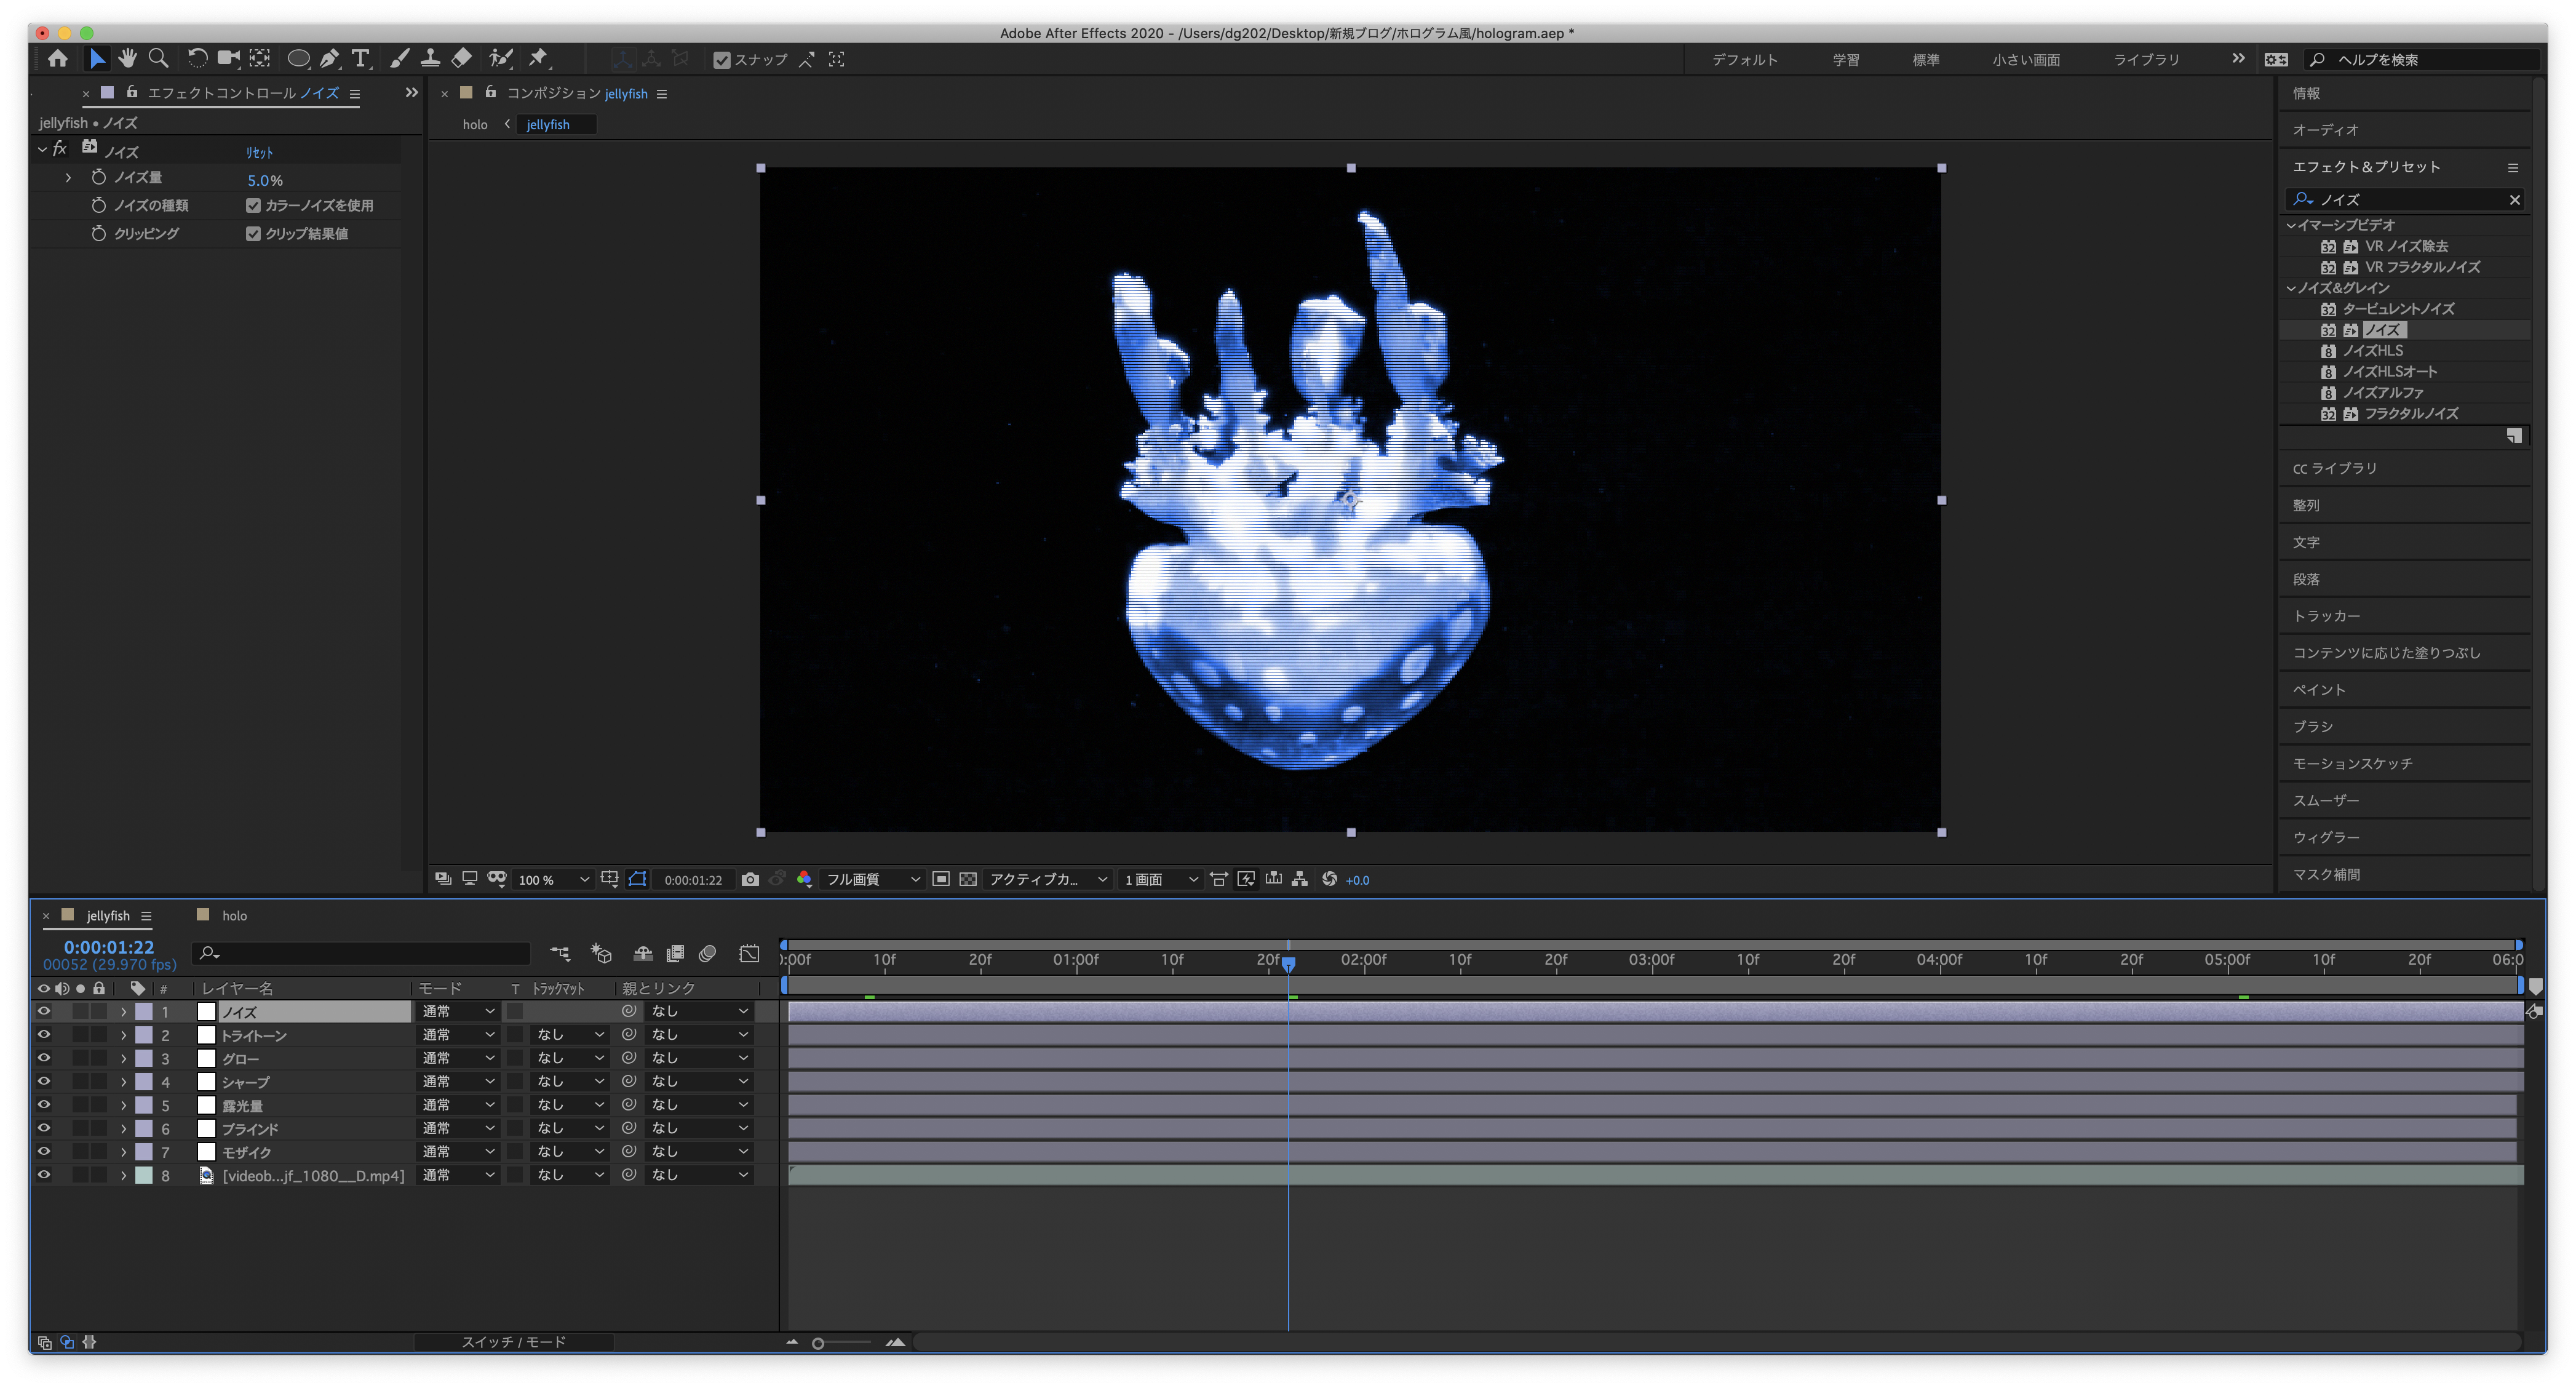Open the composition mini-flowchart icon in timeline

click(x=560, y=954)
